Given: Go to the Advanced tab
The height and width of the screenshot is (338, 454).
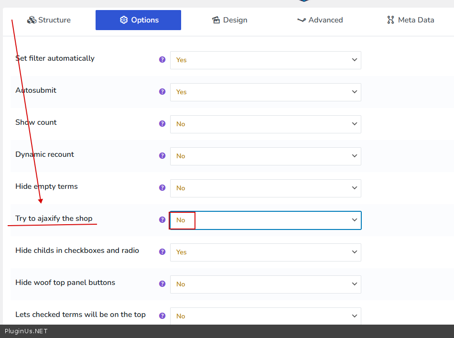Looking at the screenshot, I should 320,20.
